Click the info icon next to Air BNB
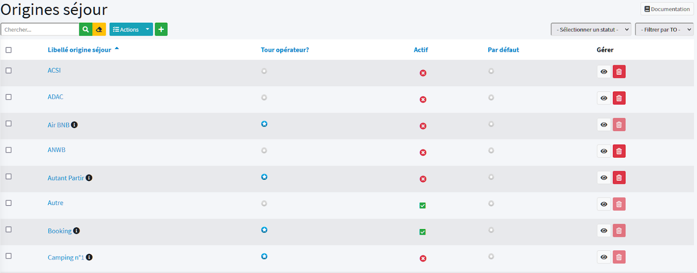 (74, 125)
